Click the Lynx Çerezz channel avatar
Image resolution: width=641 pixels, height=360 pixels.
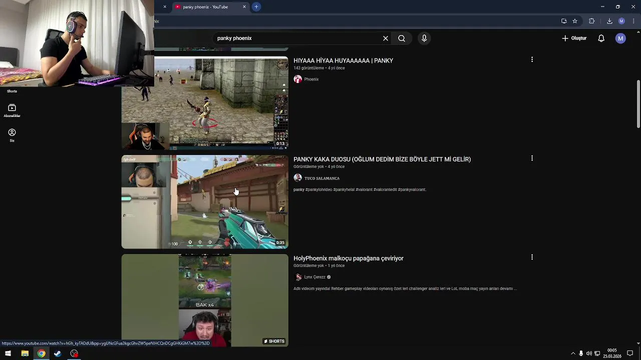[x=298, y=277]
